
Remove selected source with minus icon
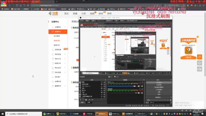pyautogui.click(x=83, y=100)
